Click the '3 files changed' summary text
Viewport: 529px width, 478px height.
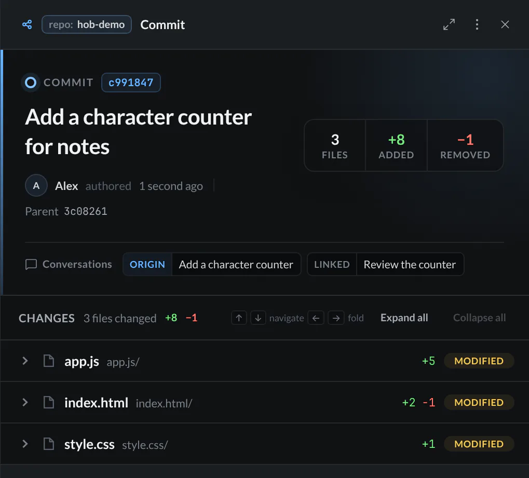120,319
